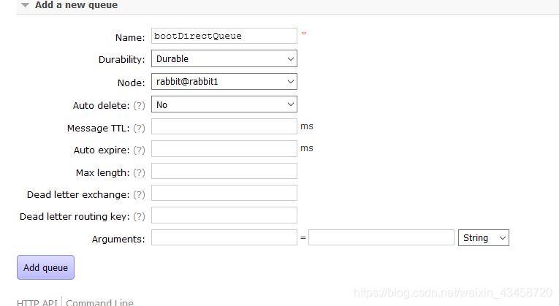Focus the Max length input field
The width and height of the screenshot is (559, 306).
[x=224, y=171]
